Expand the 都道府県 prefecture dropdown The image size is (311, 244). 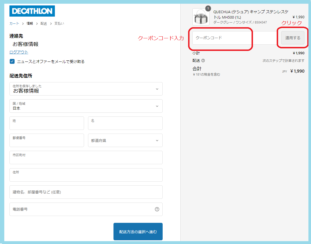pos(125,140)
